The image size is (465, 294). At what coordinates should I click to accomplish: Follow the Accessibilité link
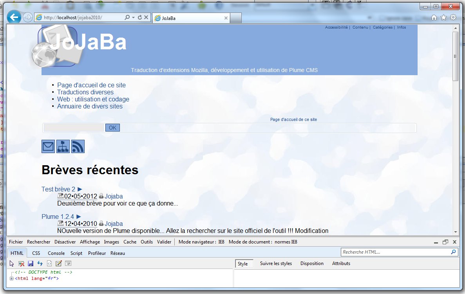pyautogui.click(x=336, y=27)
